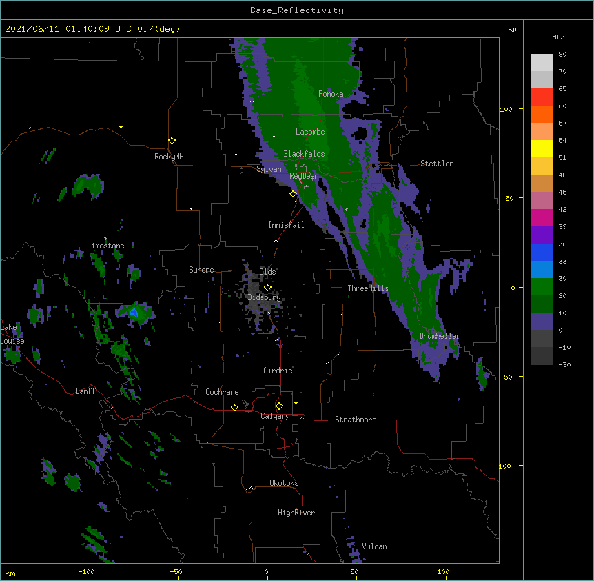Click the Base_Reflectivity title text
The image size is (594, 581).
[297, 10]
